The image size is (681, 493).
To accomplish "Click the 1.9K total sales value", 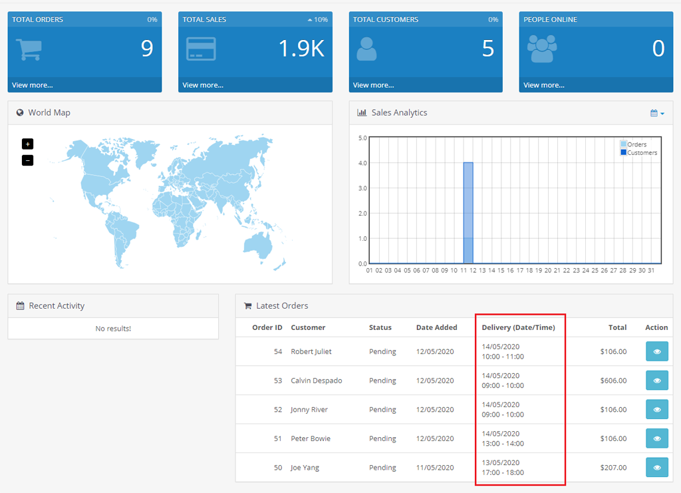I will click(301, 48).
